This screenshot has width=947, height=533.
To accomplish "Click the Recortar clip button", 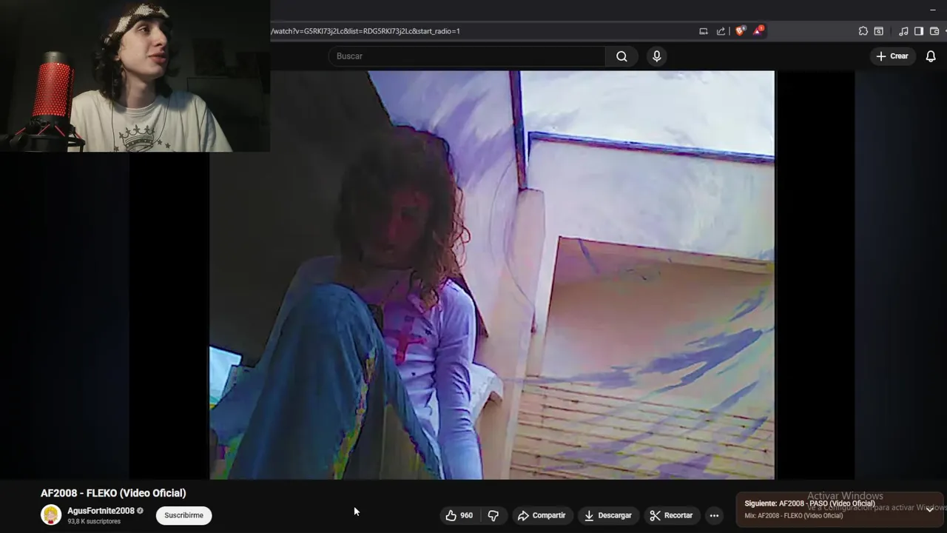I will 671,515.
